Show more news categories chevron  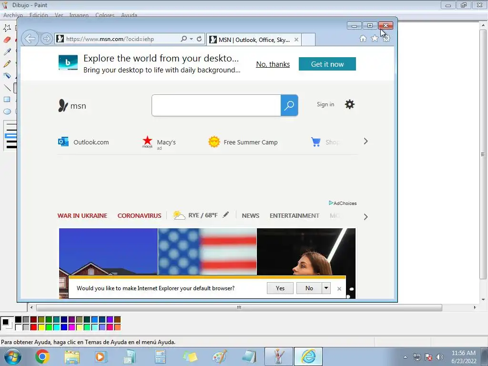(366, 217)
